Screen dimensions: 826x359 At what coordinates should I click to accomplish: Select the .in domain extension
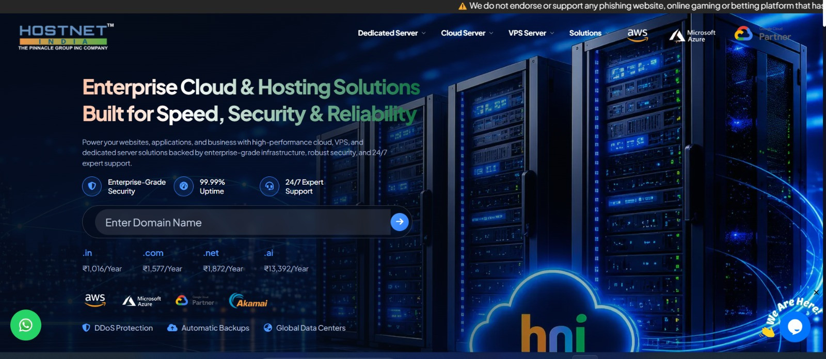pyautogui.click(x=87, y=253)
